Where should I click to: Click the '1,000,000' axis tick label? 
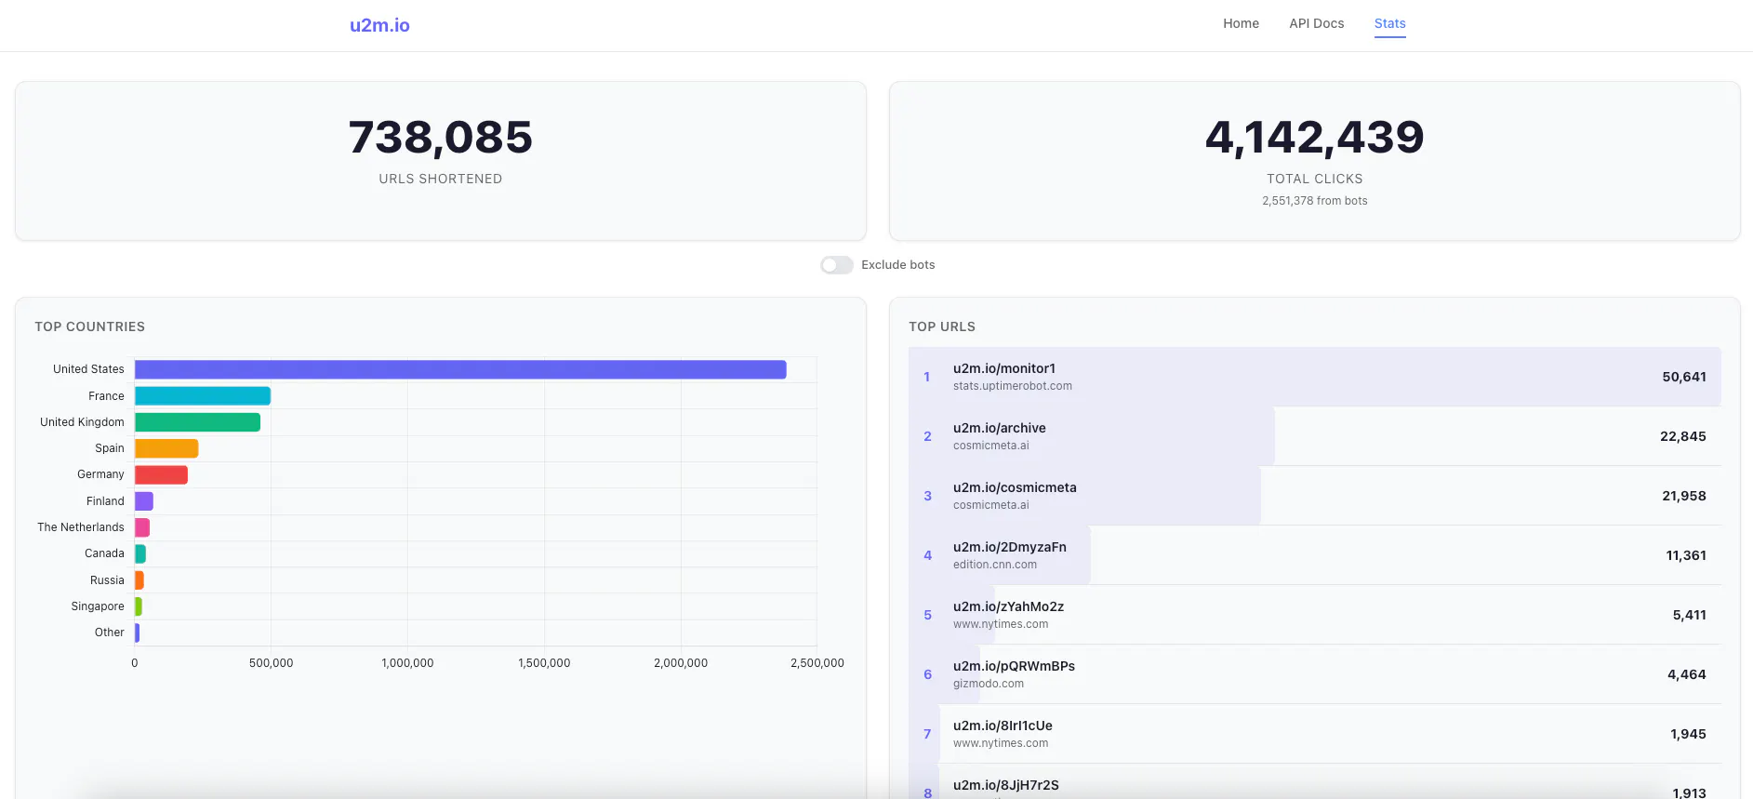tap(407, 663)
